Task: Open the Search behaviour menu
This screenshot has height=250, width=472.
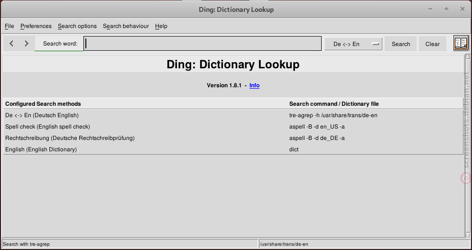Action: pos(126,26)
